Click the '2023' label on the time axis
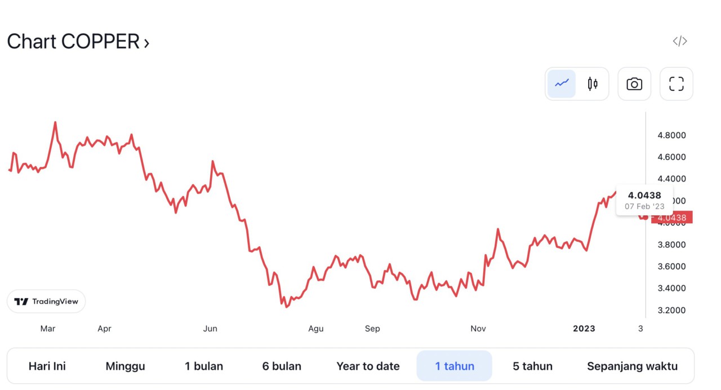The image size is (721, 390). click(x=584, y=329)
